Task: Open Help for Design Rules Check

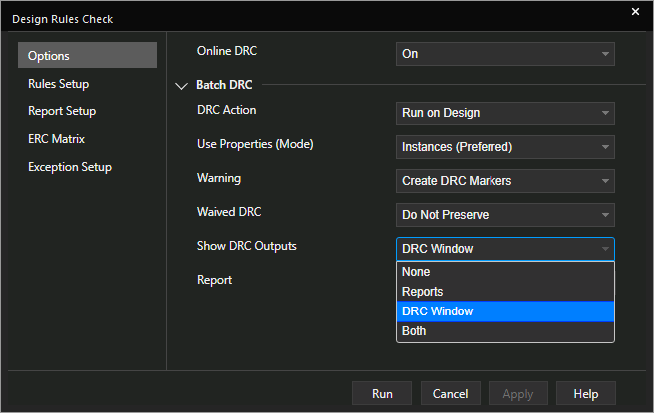Action: pos(585,394)
